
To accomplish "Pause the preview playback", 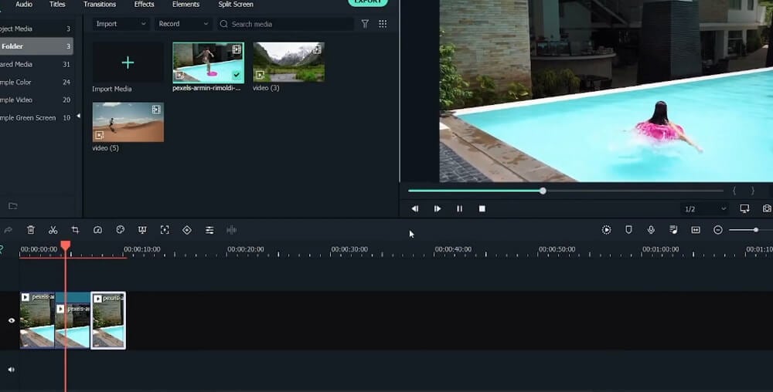I will 459,208.
